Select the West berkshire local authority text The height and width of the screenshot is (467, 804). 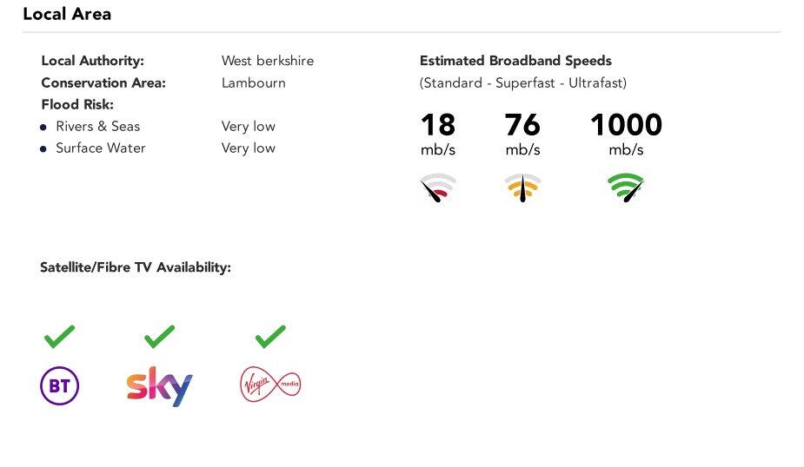pyautogui.click(x=268, y=61)
